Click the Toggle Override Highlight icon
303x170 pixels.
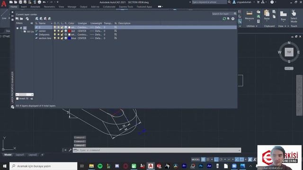228,19
